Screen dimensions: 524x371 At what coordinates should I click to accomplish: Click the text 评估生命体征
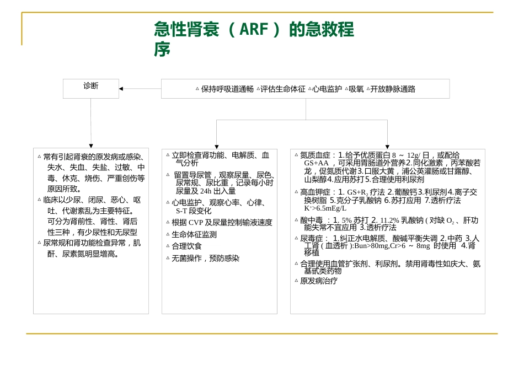[x=283, y=89]
